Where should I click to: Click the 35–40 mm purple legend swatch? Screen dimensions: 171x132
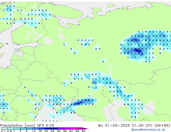67,128
